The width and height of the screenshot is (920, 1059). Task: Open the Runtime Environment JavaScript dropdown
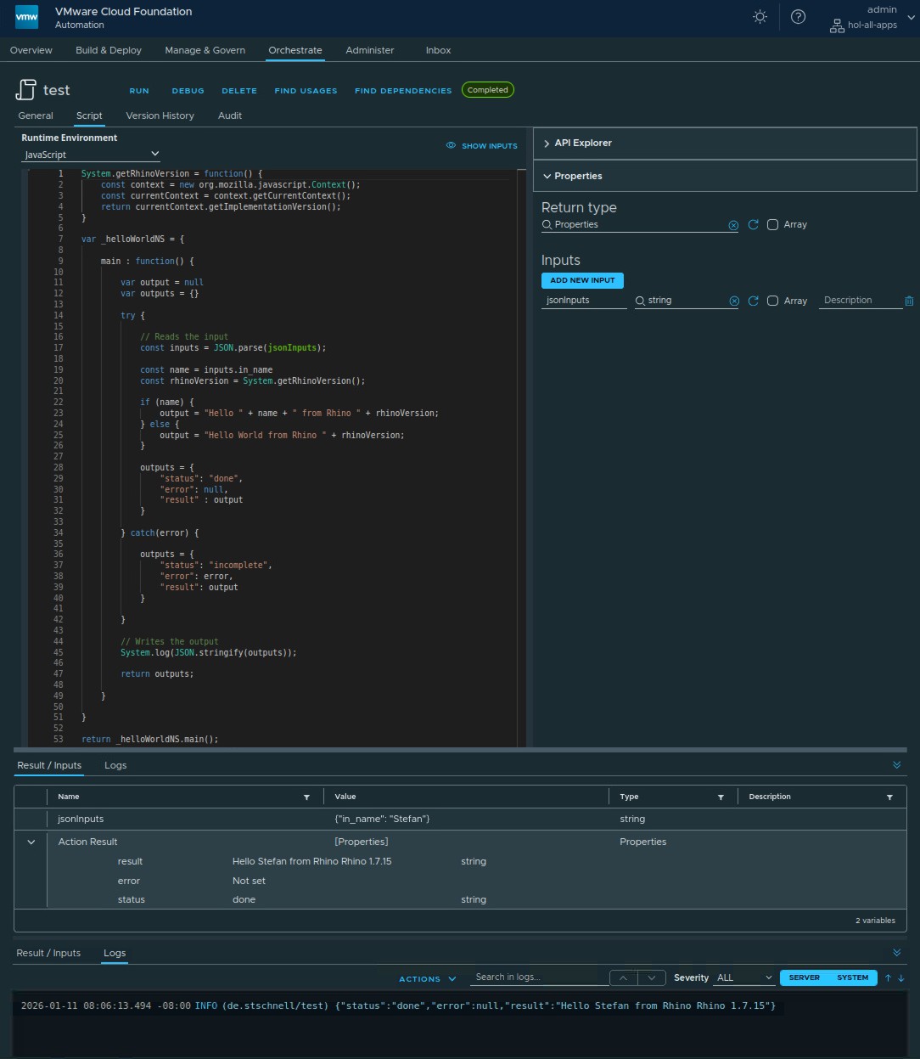(x=89, y=154)
